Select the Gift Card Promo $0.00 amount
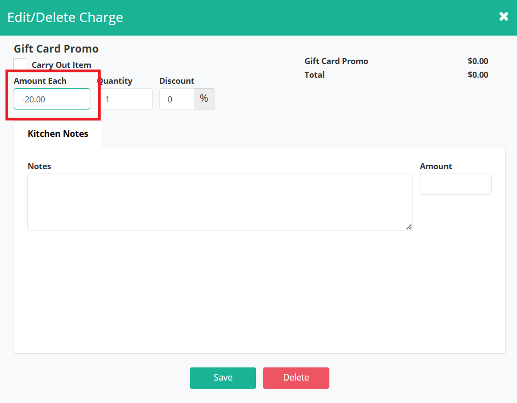 [x=478, y=61]
